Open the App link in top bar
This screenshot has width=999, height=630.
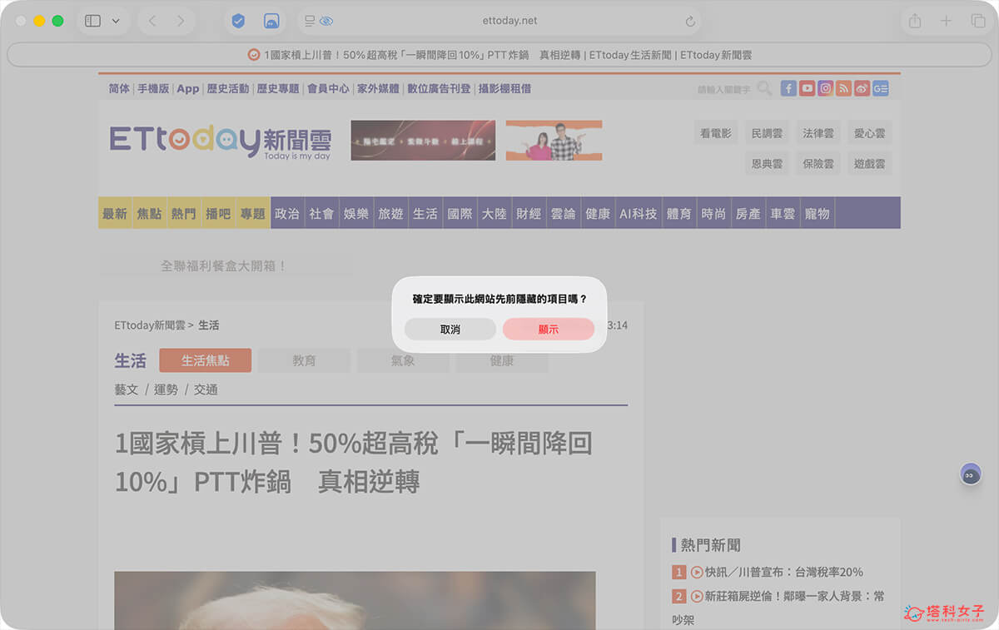pyautogui.click(x=188, y=88)
